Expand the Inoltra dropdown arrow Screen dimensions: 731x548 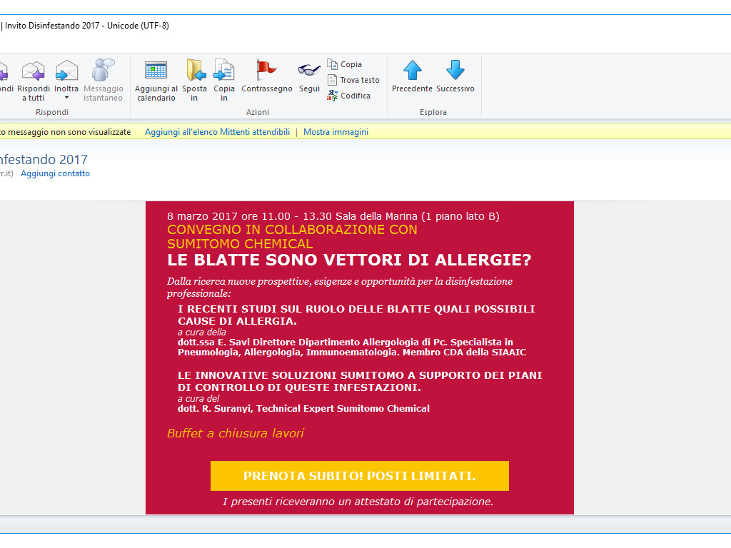pyautogui.click(x=66, y=98)
